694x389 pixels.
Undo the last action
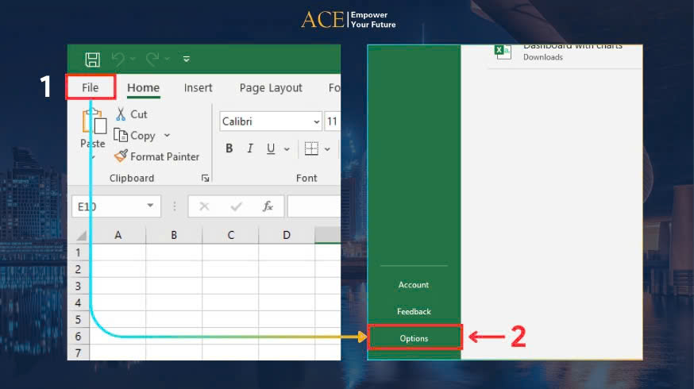coord(118,60)
